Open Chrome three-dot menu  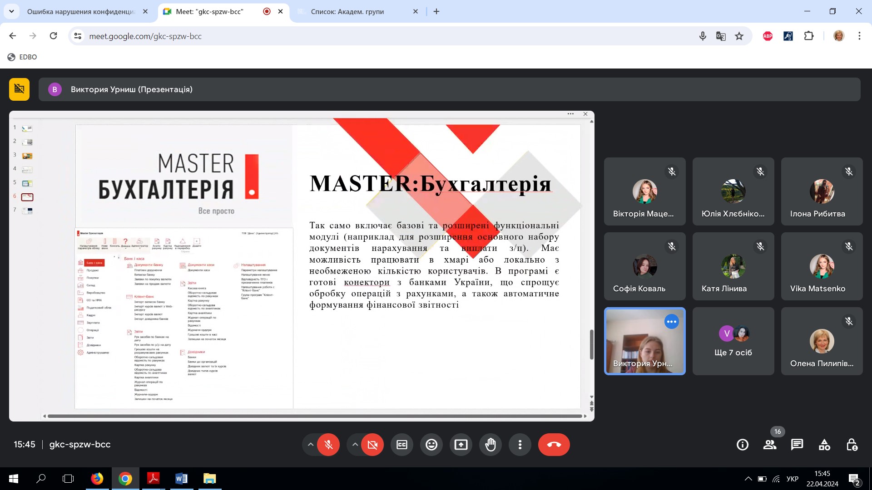point(859,36)
